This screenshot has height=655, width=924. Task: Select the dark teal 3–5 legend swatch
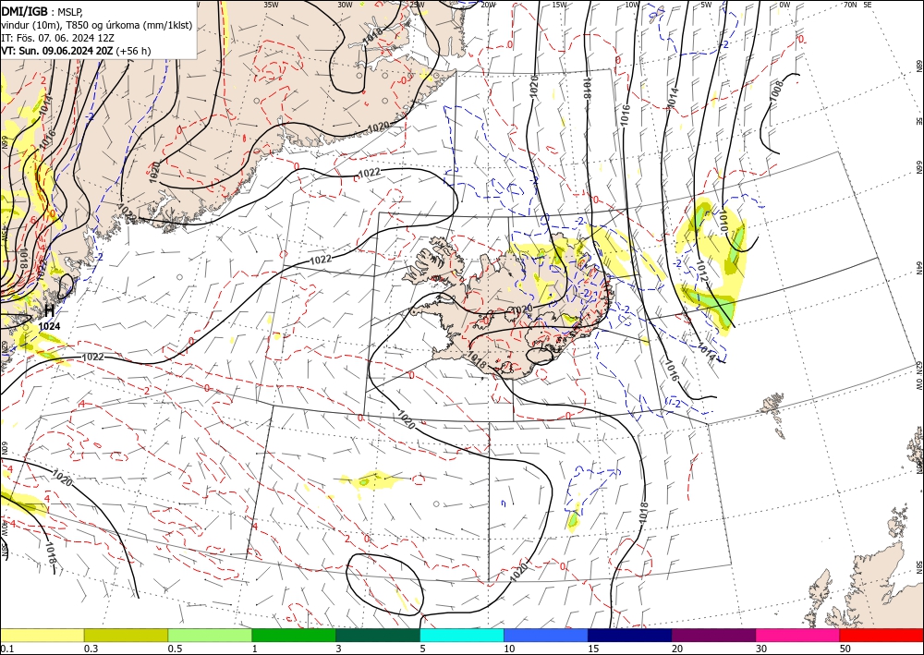[378, 635]
